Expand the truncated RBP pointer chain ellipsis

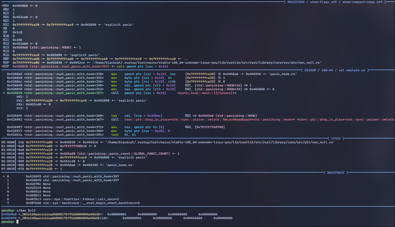[186, 59]
